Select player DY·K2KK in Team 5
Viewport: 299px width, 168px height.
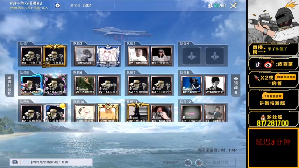point(31,85)
